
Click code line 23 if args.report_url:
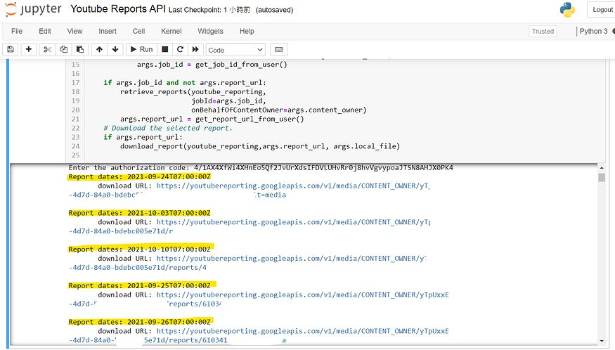point(143,137)
